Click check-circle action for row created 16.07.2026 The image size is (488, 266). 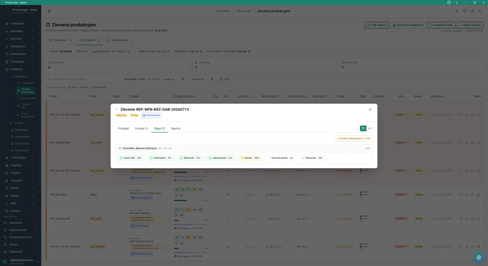461,171
